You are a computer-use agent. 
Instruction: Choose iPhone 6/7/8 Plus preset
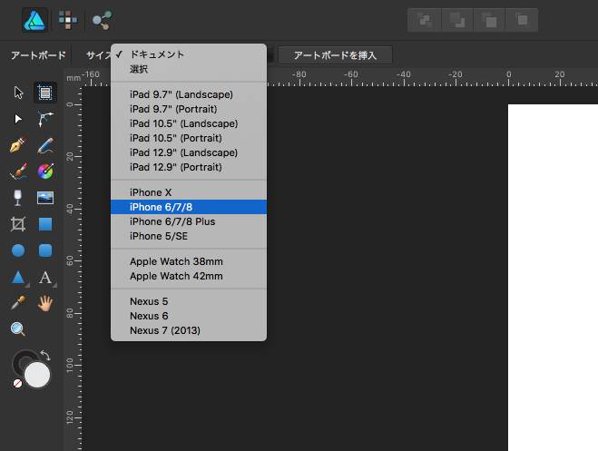(x=189, y=221)
